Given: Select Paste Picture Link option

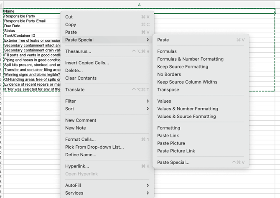Looking at the screenshot, I should point(176,151).
